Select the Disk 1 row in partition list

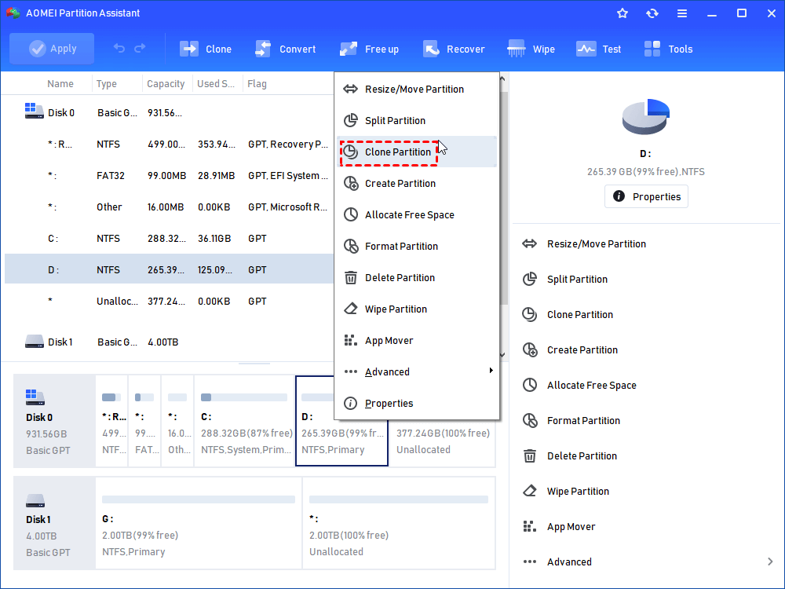(x=169, y=342)
